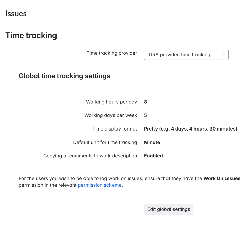Click the Working hours per day label
Viewport: 252px width, 228px height.
[112, 102]
